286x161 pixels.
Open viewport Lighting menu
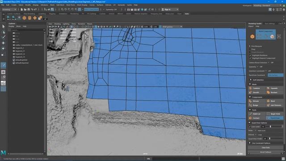[66, 24]
